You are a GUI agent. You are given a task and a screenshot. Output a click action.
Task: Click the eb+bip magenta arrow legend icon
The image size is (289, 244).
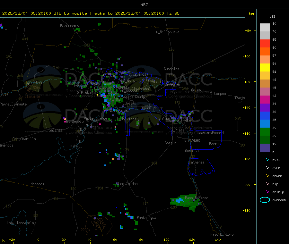(265, 192)
